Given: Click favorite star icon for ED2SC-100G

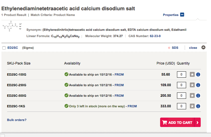Looking at the screenshot, I should click(x=192, y=74).
